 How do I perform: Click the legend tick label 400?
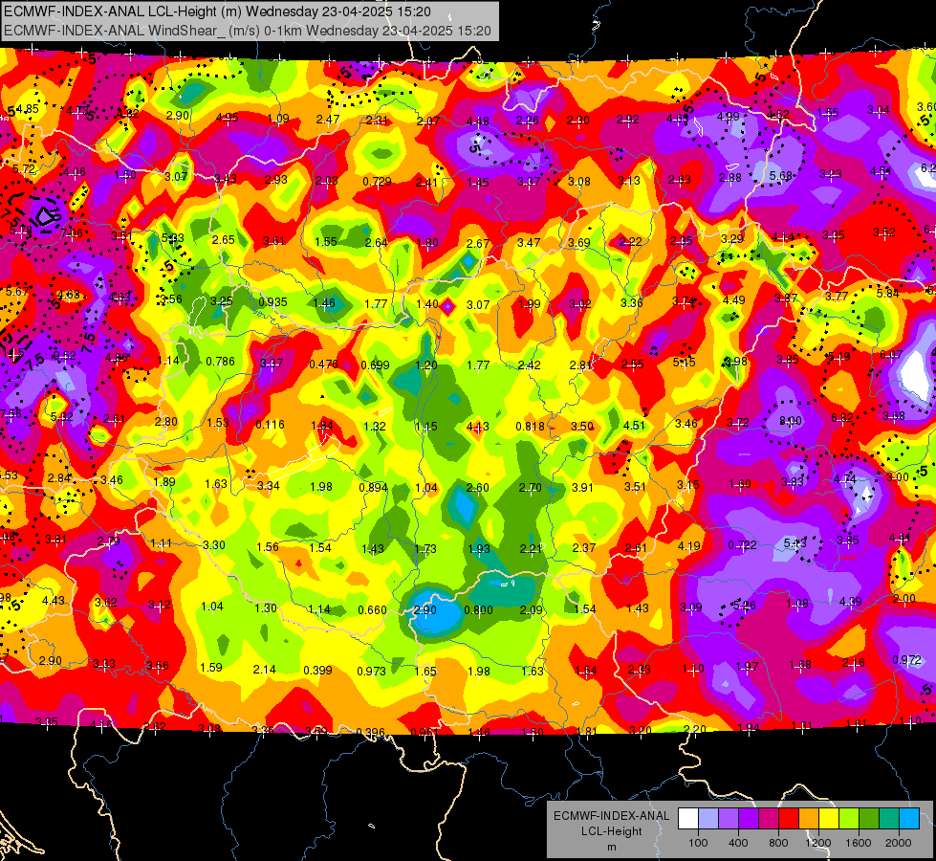(738, 843)
